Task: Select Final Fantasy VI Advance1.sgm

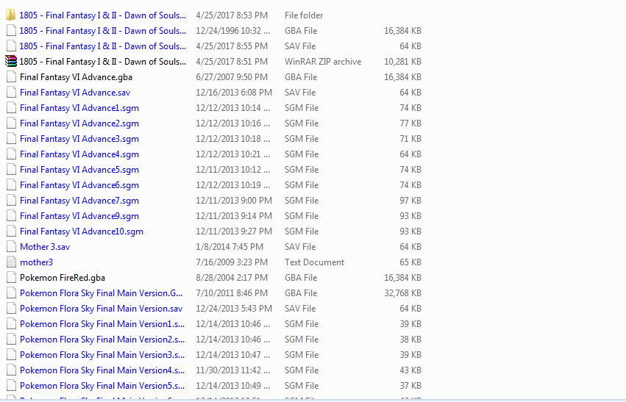Action: (79, 108)
